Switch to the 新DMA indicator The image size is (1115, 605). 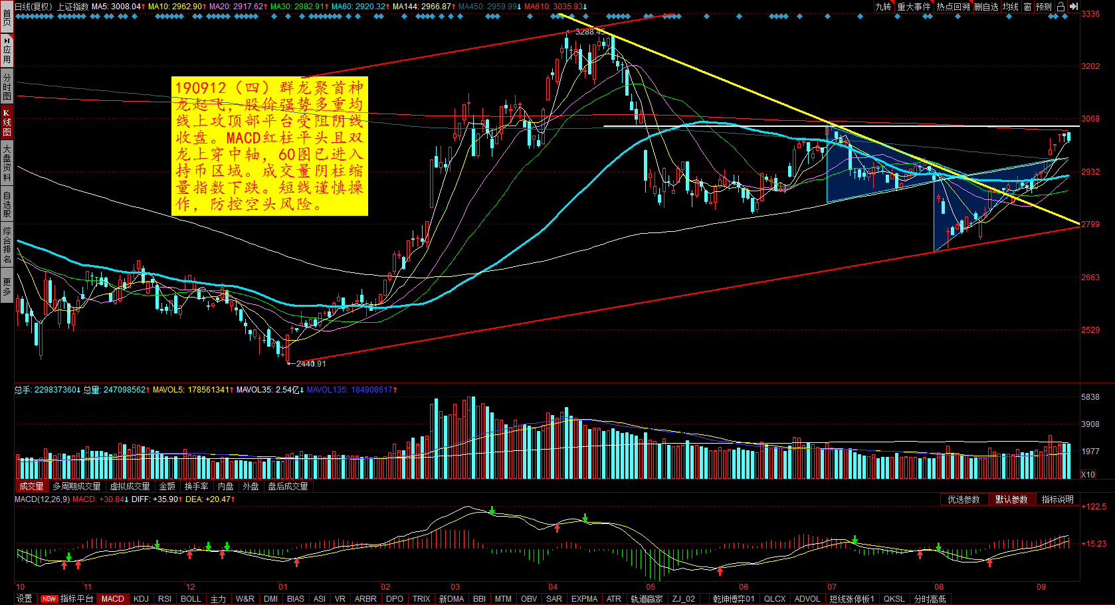[x=451, y=598]
